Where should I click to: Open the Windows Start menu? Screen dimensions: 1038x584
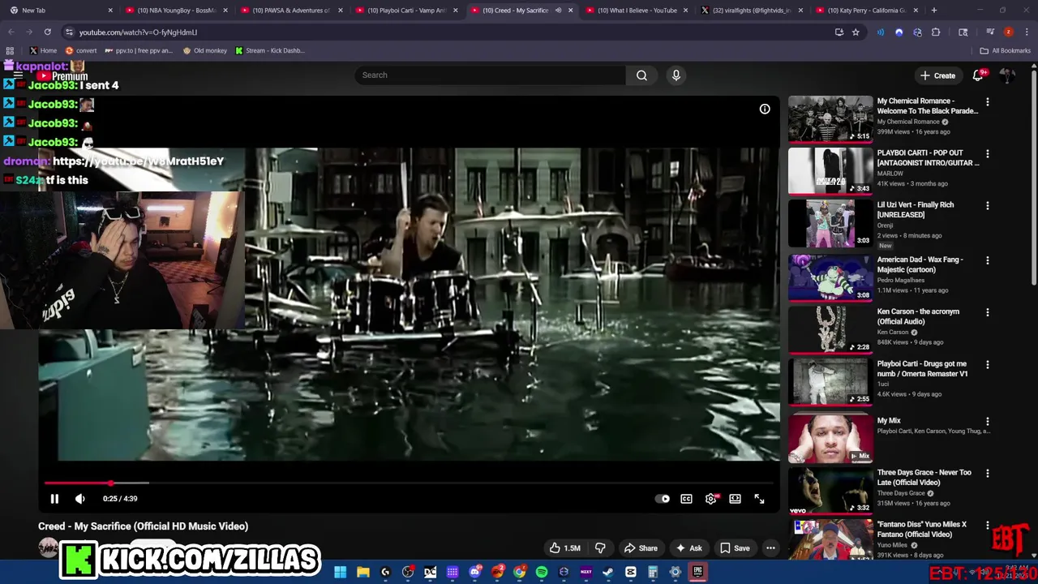341,573
